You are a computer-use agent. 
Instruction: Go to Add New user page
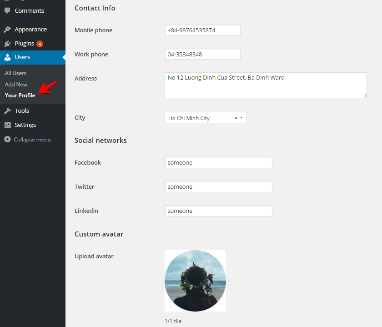click(16, 85)
